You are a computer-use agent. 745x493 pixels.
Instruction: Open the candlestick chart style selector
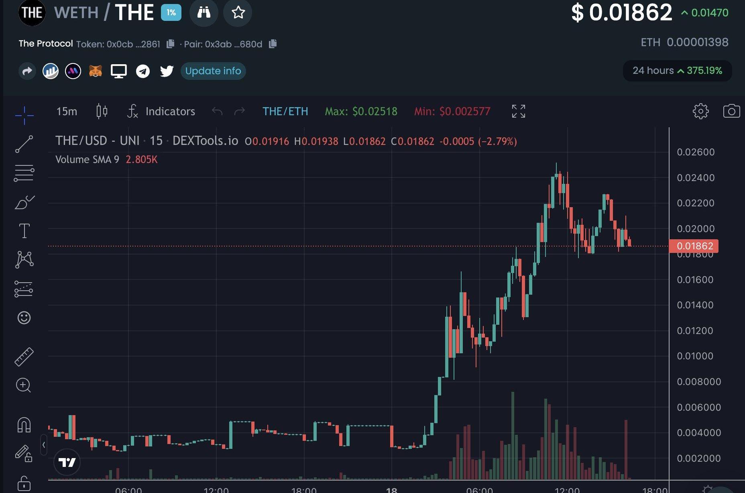point(102,111)
